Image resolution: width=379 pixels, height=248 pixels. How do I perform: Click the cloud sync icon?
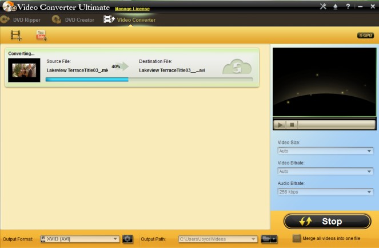pos(237,67)
